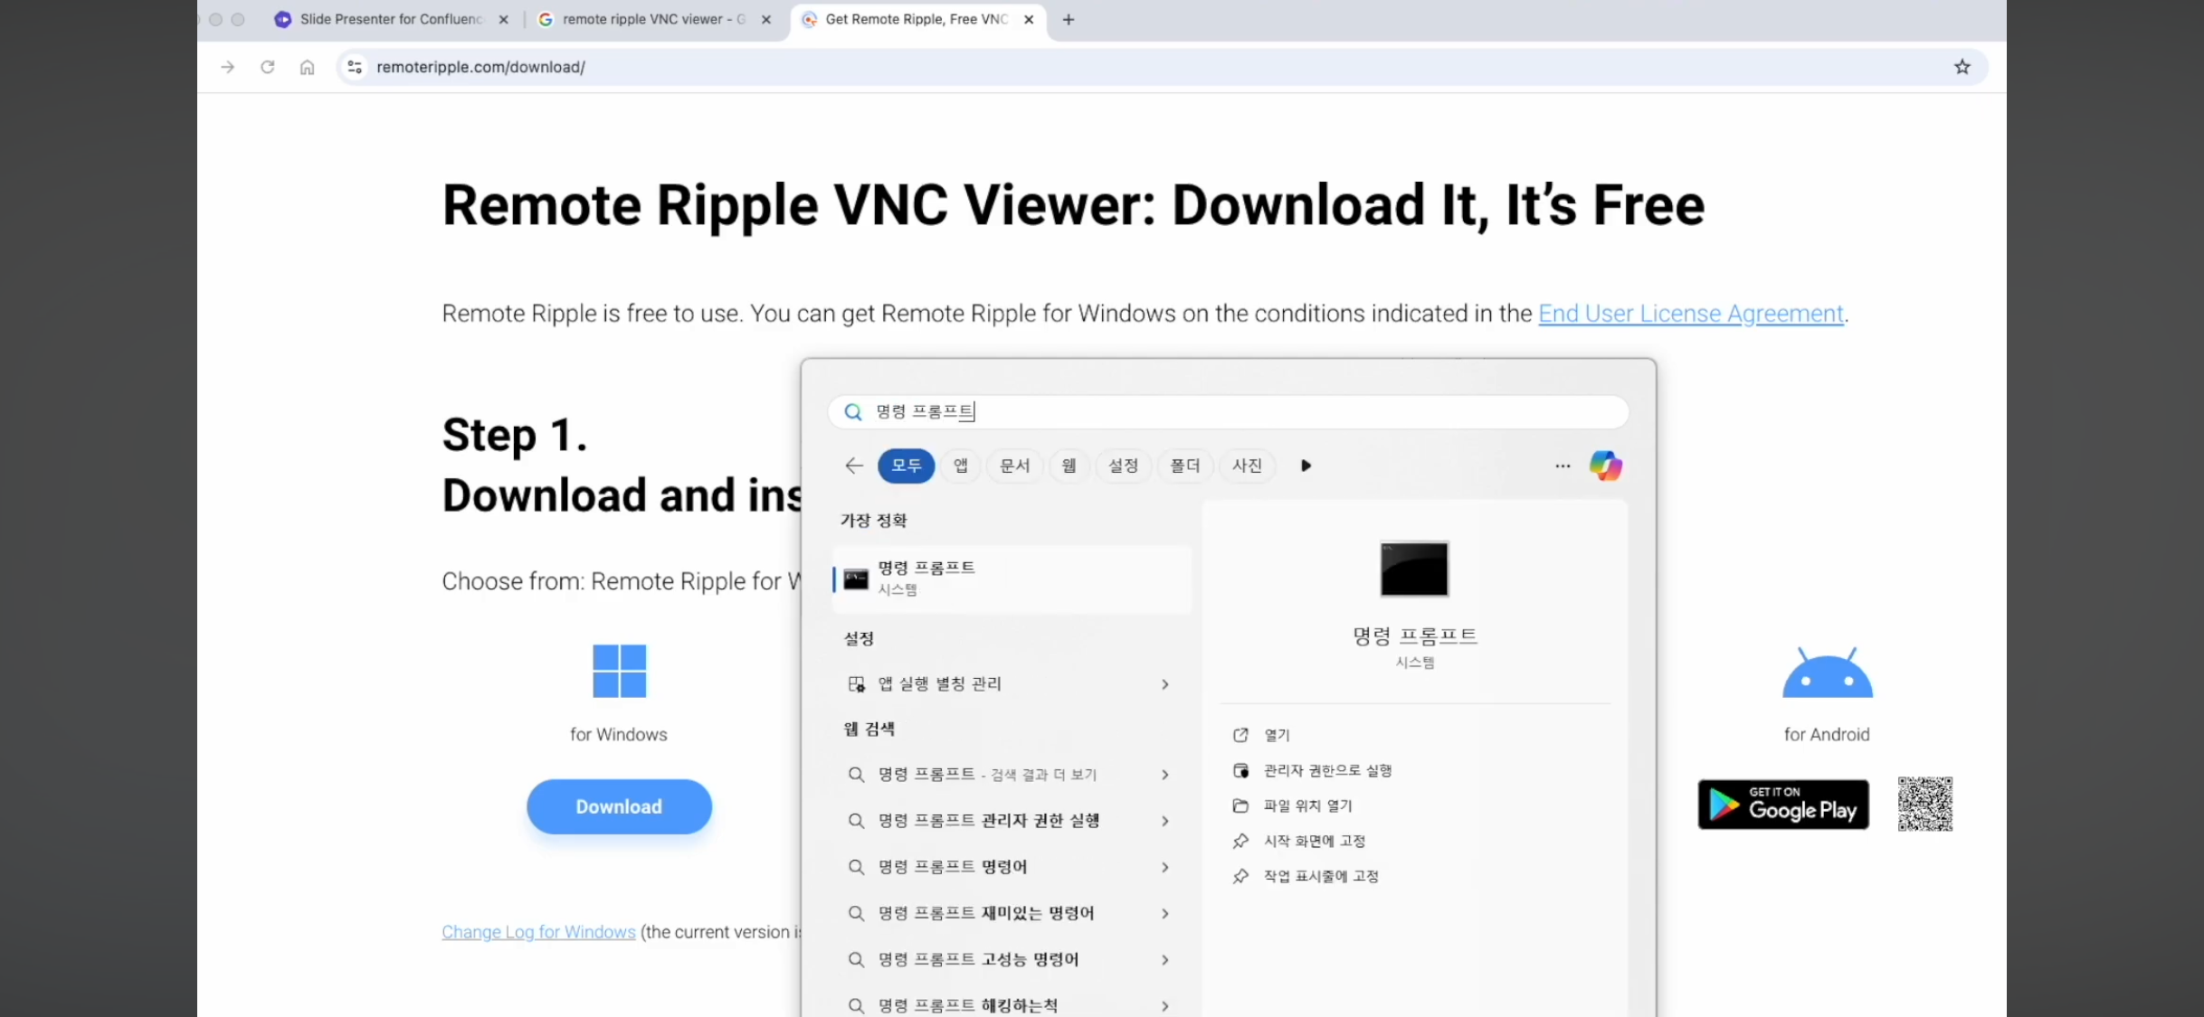The image size is (2204, 1017).
Task: Click the 명령 프롬프트 search input field
Action: [1230, 412]
